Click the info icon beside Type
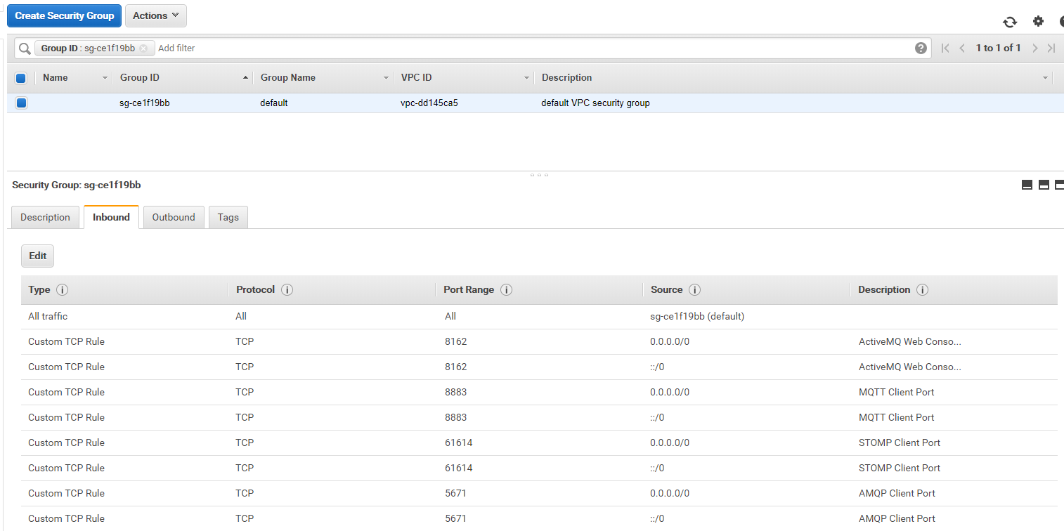1064x531 pixels. pyautogui.click(x=62, y=290)
